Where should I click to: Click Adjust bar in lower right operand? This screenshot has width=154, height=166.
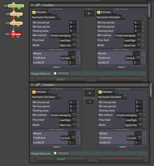(x=123, y=147)
